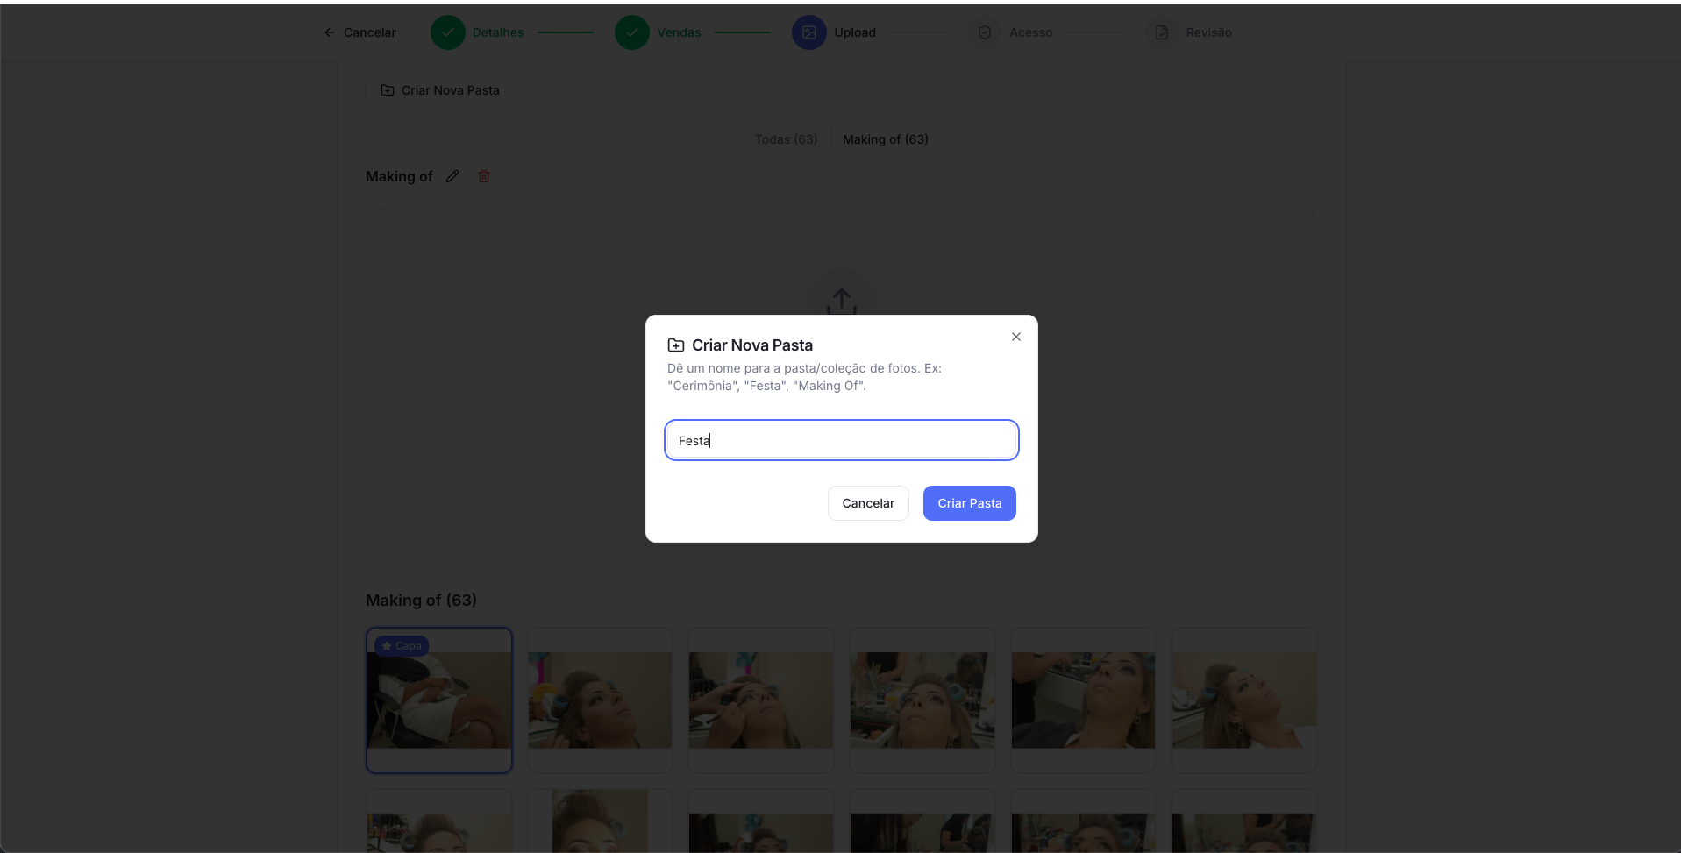
Task: Close the Criar Nova Pasta dialog
Action: pyautogui.click(x=1016, y=337)
